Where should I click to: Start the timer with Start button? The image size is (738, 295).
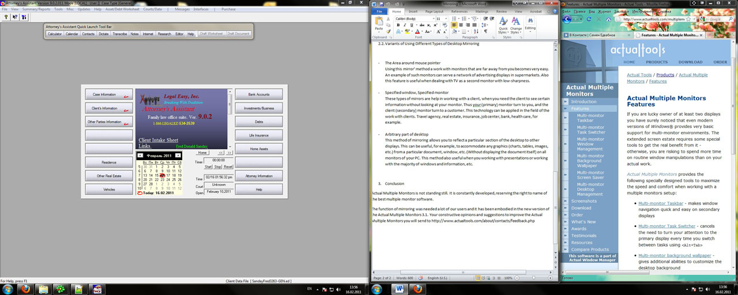pyautogui.click(x=209, y=167)
